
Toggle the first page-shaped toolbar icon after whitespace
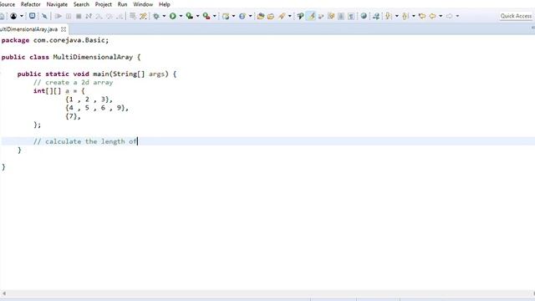coord(341,16)
